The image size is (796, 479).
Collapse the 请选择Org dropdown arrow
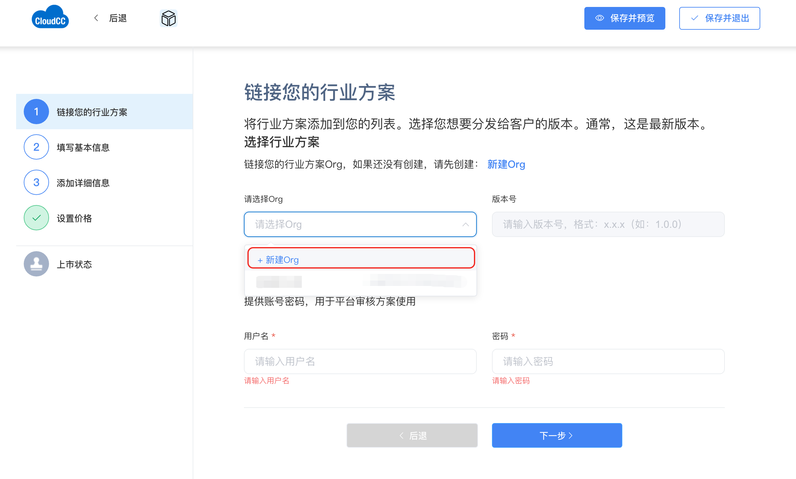coord(465,225)
